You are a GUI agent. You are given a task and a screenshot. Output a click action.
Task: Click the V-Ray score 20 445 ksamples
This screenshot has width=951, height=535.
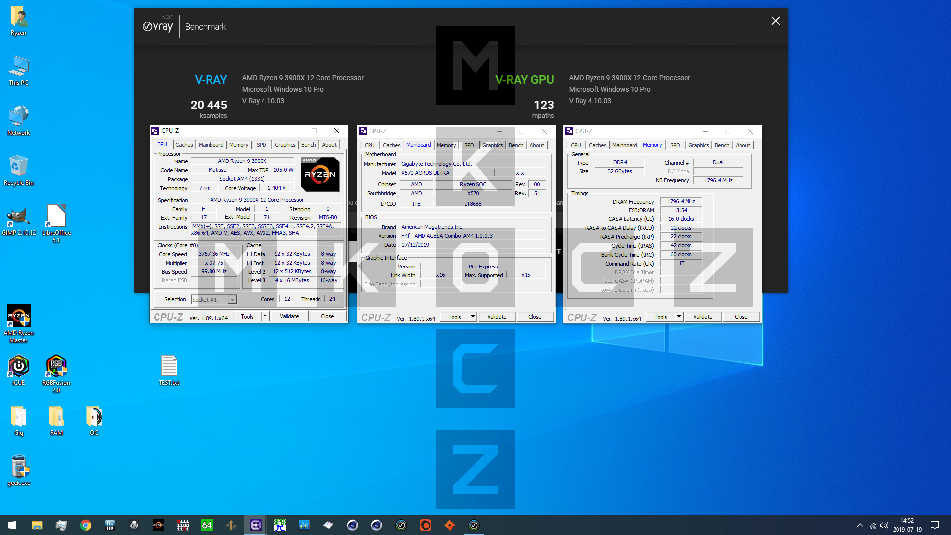pos(209,109)
